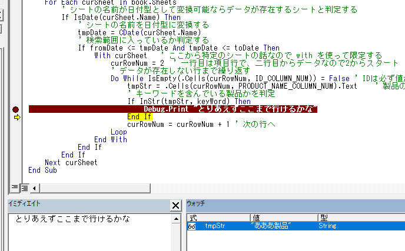The width and height of the screenshot is (405, 251).
Task: Click inside the Immediate window output text
Action: 72,219
